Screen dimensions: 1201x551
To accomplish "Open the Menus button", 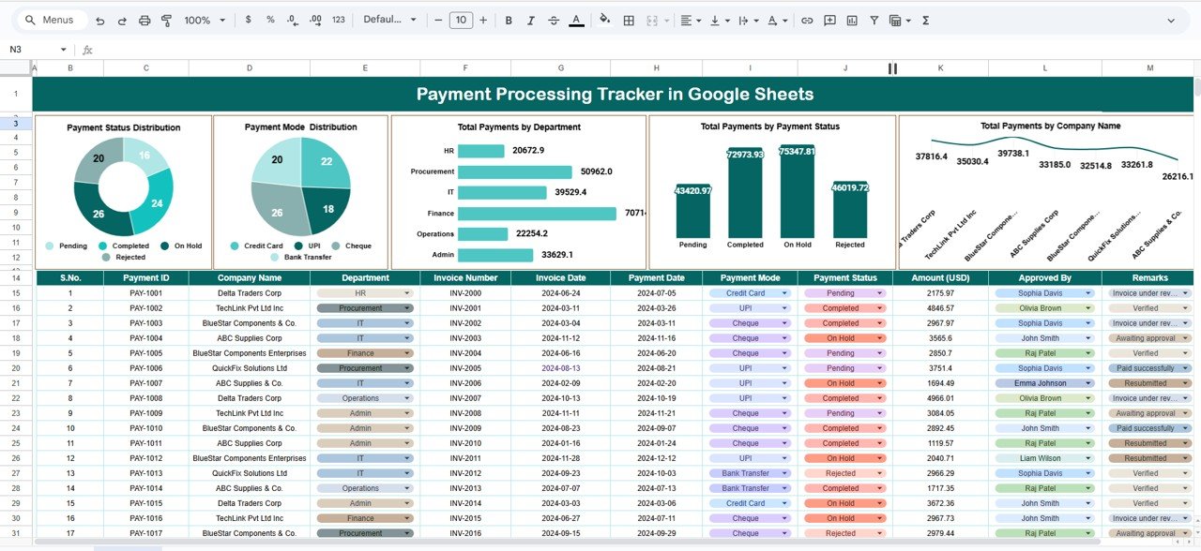I will 51,20.
